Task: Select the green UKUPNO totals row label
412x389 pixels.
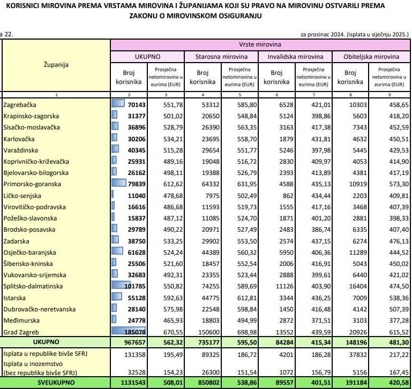Action: (56, 342)
